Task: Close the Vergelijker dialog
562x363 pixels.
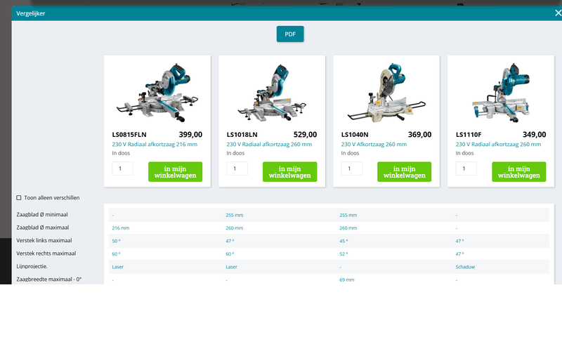Action: pos(558,13)
